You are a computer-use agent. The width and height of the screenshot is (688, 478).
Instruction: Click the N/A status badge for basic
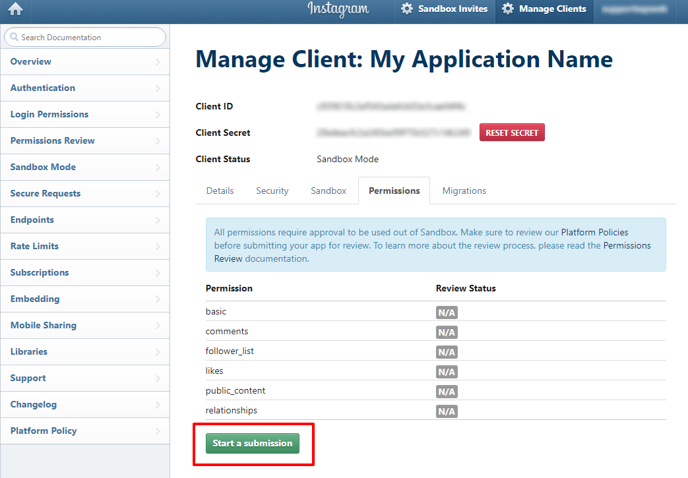point(447,313)
